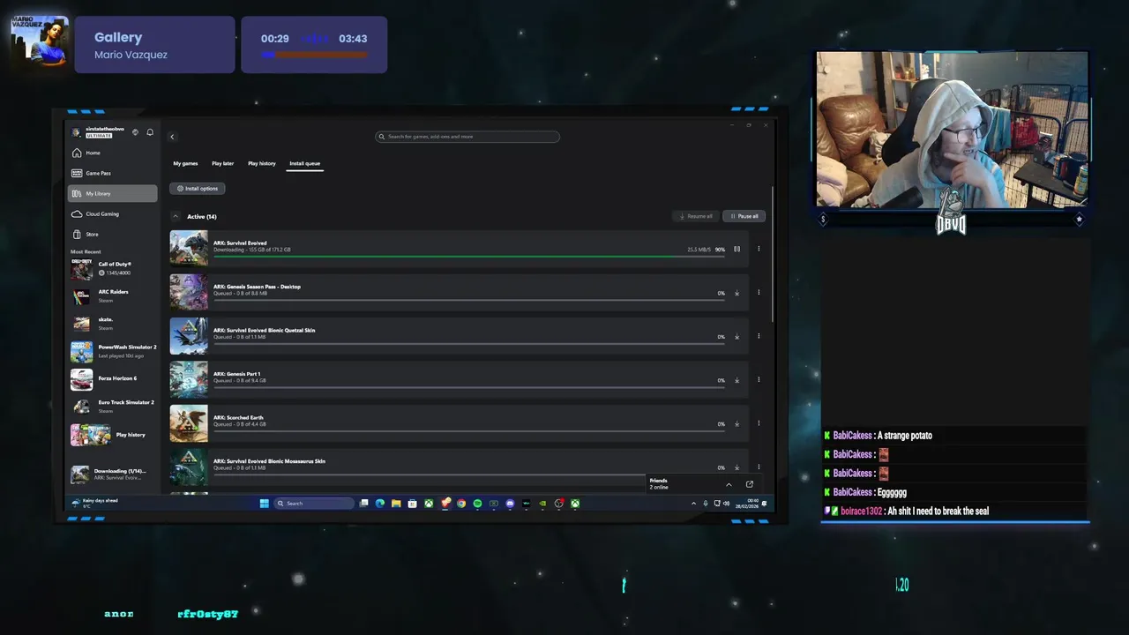The height and width of the screenshot is (635, 1129).
Task: Go back with the back arrow
Action: (x=172, y=137)
